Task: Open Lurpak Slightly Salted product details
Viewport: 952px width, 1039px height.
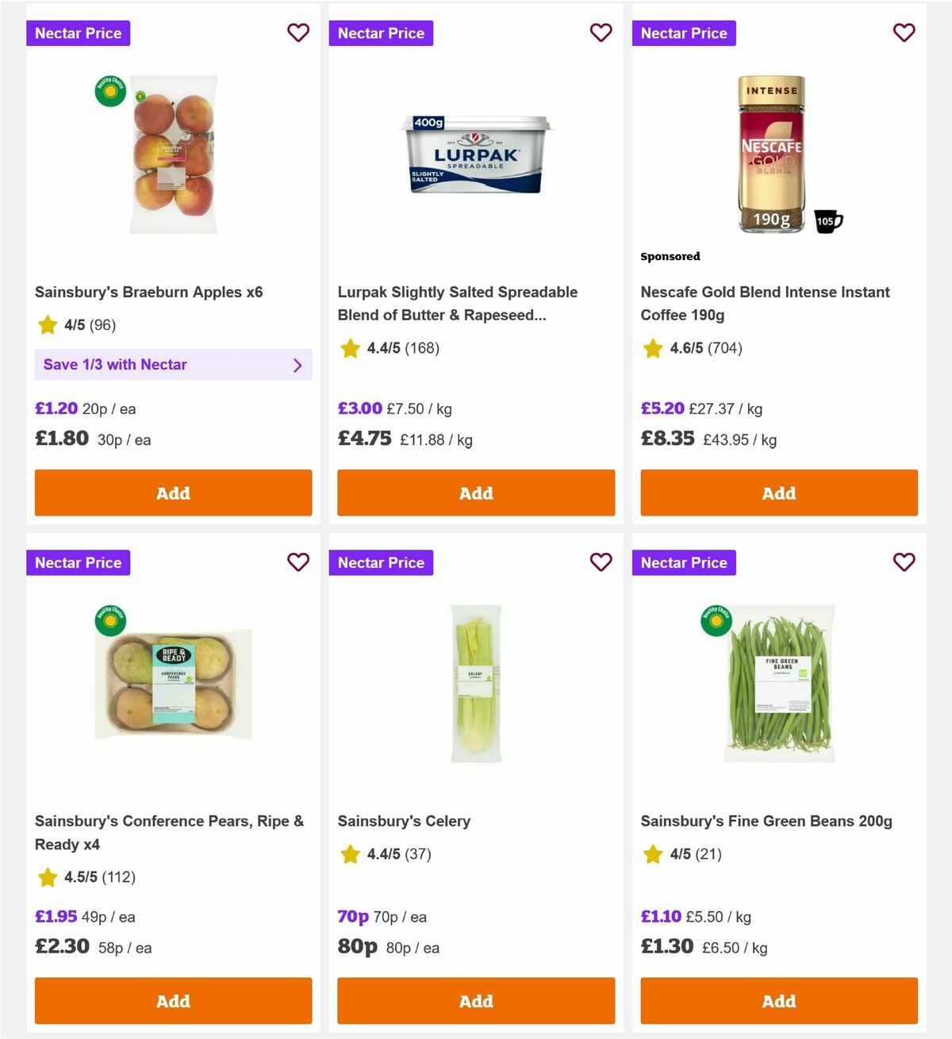Action: (x=457, y=303)
